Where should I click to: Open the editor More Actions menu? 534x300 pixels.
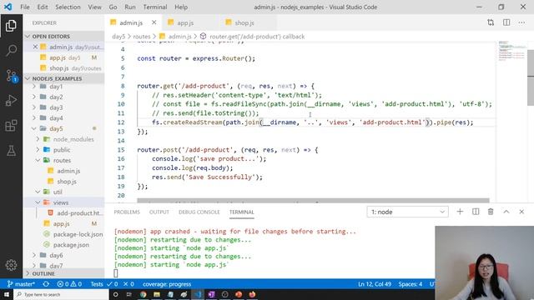click(521, 22)
